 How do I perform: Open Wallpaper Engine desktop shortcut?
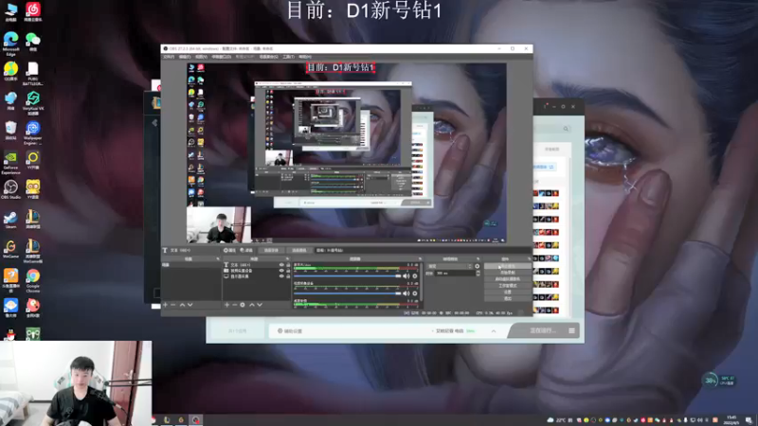click(33, 133)
